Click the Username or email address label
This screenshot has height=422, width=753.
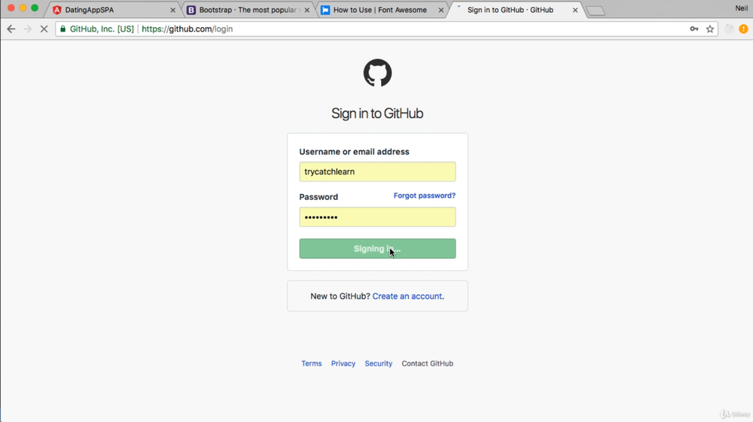tap(355, 151)
